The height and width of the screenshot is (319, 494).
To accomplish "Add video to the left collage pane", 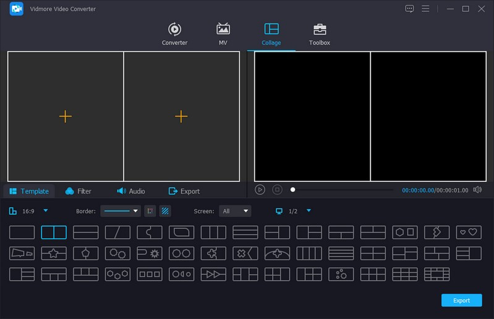I will pos(66,116).
